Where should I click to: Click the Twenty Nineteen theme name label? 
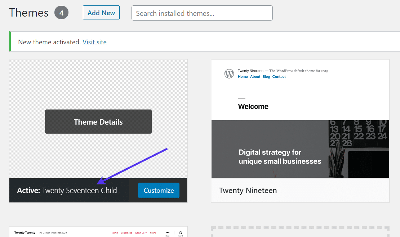click(248, 190)
